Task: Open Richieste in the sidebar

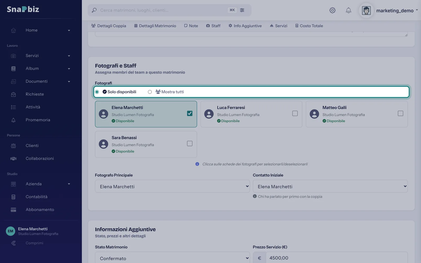Action: (x=35, y=94)
